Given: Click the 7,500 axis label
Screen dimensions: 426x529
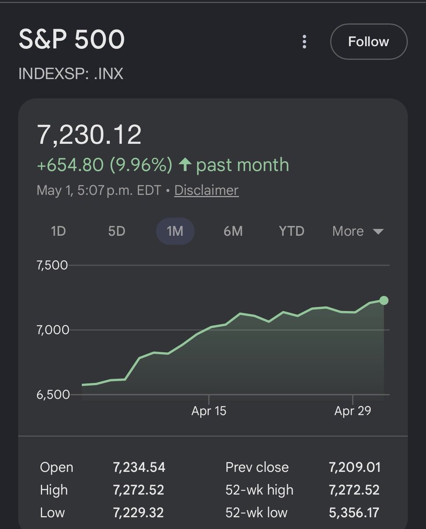Looking at the screenshot, I should coord(52,265).
